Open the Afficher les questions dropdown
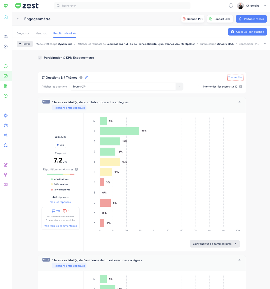Screen dimensions: 270x289 (127, 87)
